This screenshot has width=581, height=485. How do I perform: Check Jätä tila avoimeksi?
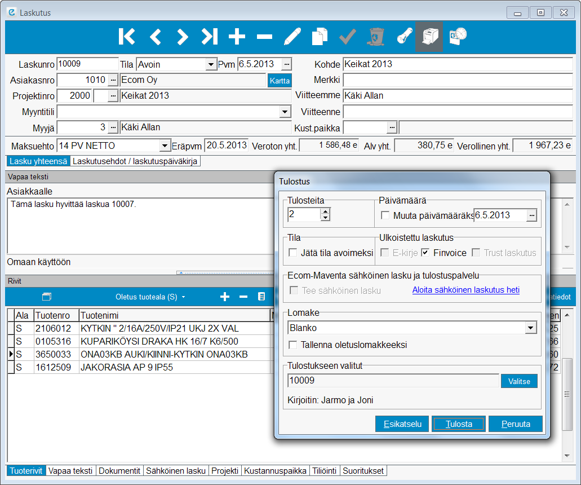[x=292, y=253]
